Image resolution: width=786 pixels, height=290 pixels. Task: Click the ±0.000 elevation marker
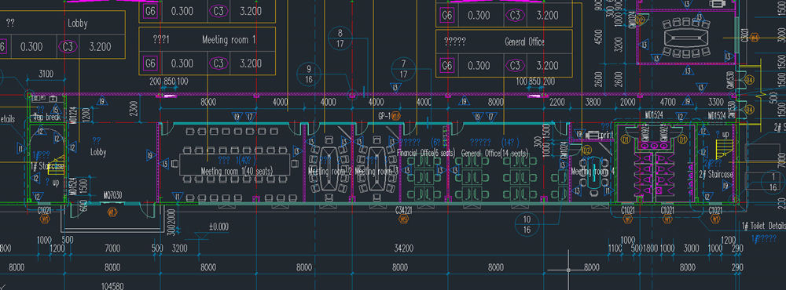(218, 227)
